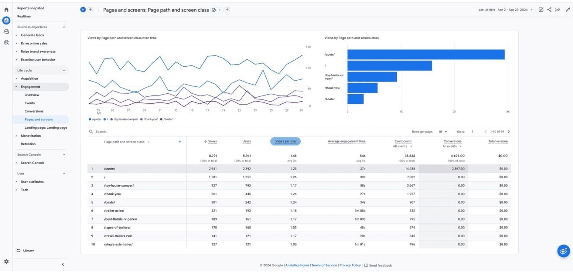This screenshot has width=573, height=275.
Task: Open the Rows per page dropdown
Action: point(442,132)
